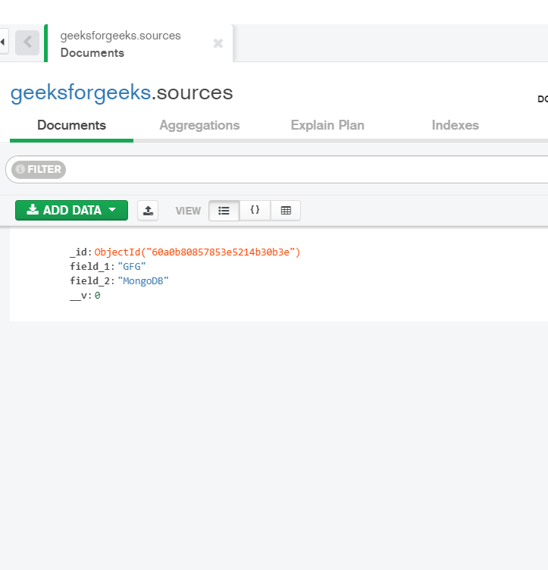Click the ObjectId value of _id
548x570 pixels.
pos(197,252)
